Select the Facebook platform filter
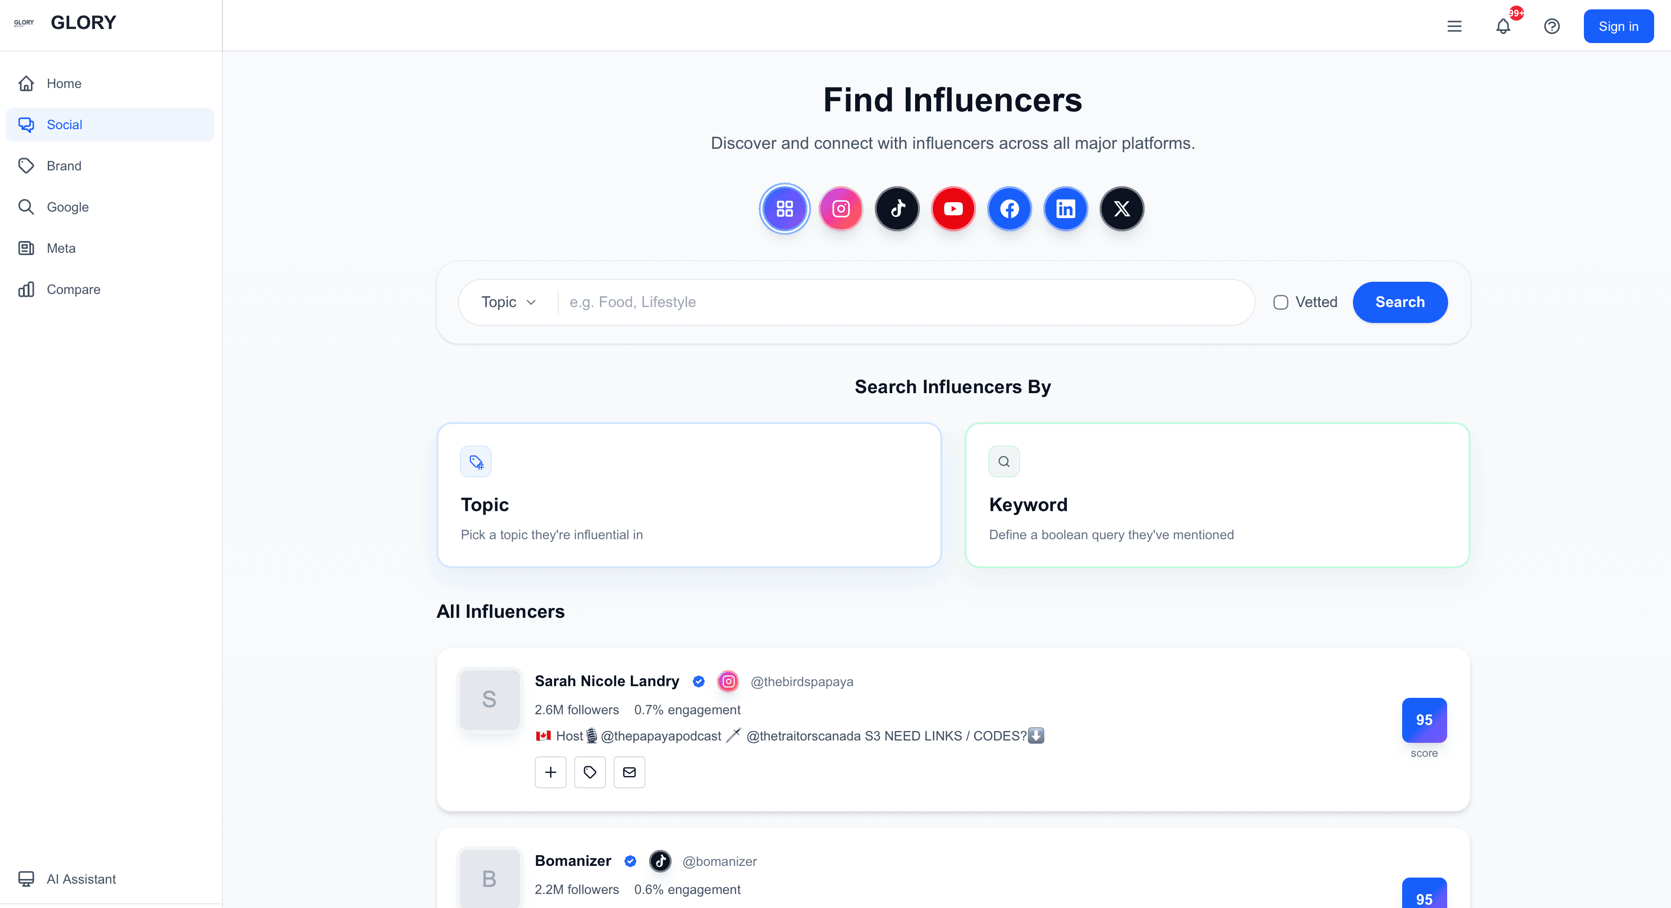Screen dimensions: 1671x908 pos(1009,209)
